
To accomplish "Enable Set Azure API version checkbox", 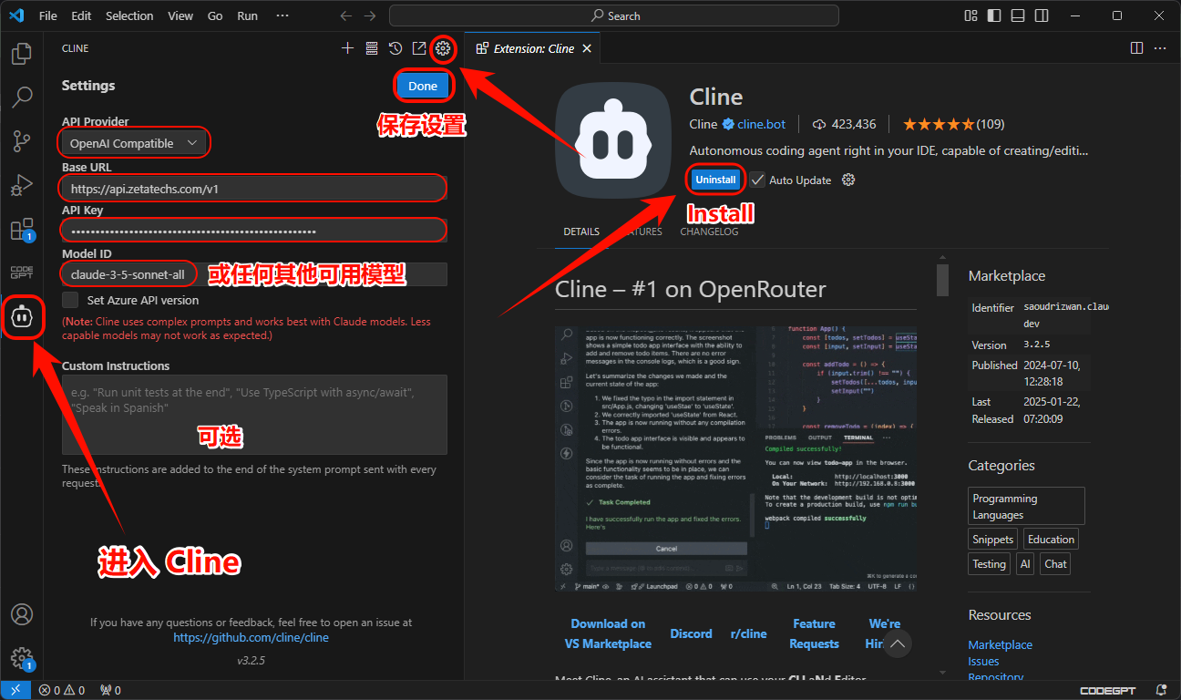I will [x=70, y=300].
